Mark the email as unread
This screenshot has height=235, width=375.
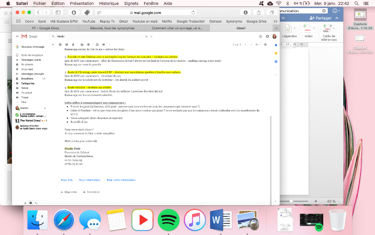point(82,44)
